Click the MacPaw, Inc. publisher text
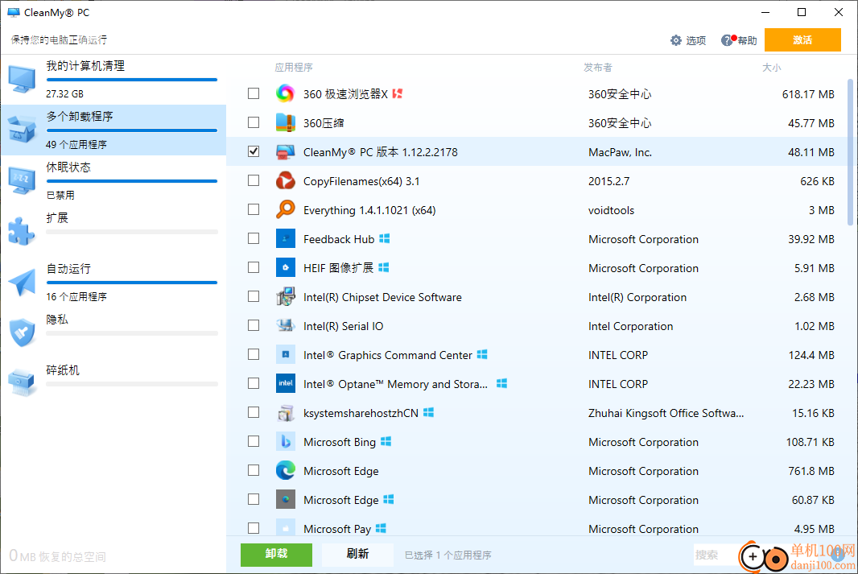Image resolution: width=858 pixels, height=574 pixels. (x=620, y=152)
